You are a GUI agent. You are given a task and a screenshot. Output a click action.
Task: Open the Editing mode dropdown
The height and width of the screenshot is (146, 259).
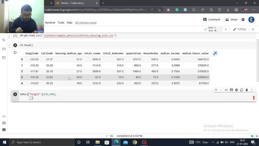tap(239, 29)
